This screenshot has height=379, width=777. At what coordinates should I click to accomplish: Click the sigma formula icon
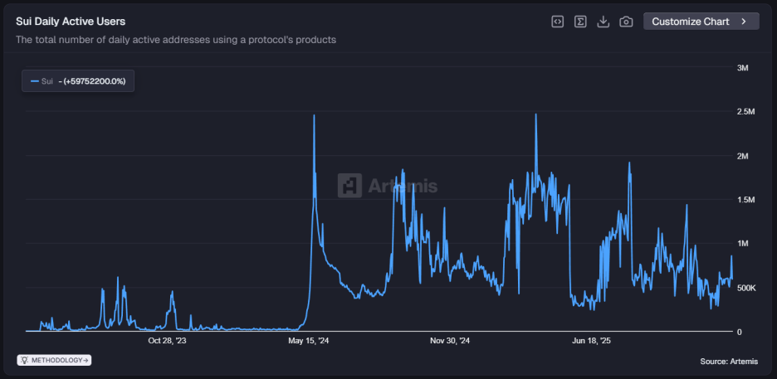[581, 22]
